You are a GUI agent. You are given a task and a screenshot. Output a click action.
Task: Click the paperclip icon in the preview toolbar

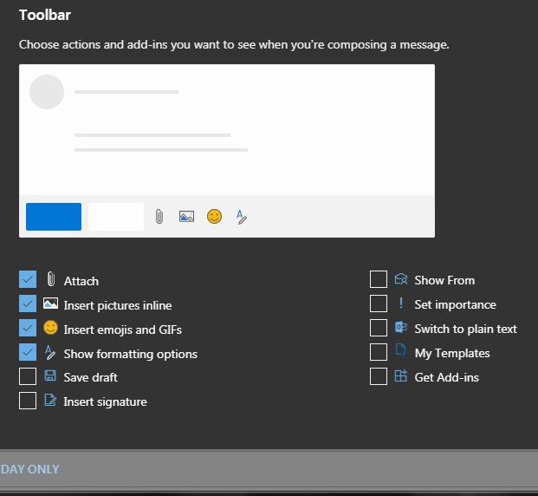[159, 217]
